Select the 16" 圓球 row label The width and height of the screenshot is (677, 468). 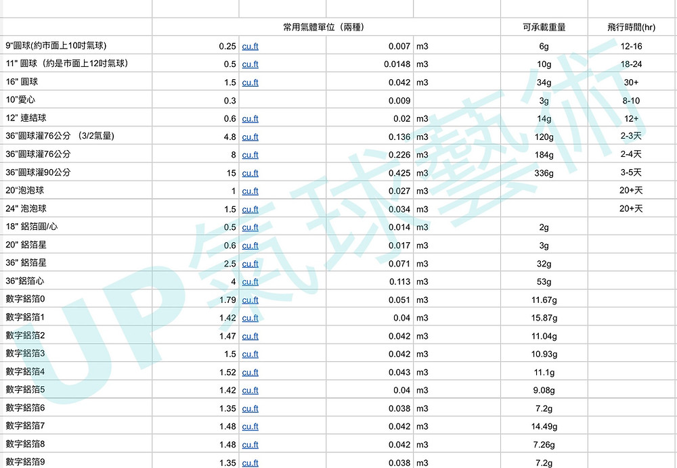(x=76, y=81)
